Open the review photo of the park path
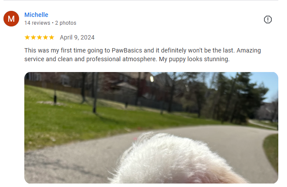Viewport: 287px width, 187px height. [x=151, y=128]
